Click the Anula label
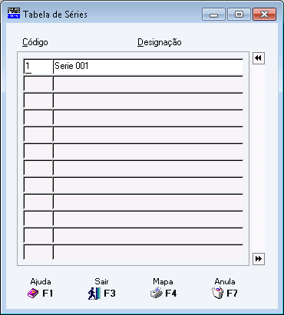The width and height of the screenshot is (284, 315). point(225,281)
